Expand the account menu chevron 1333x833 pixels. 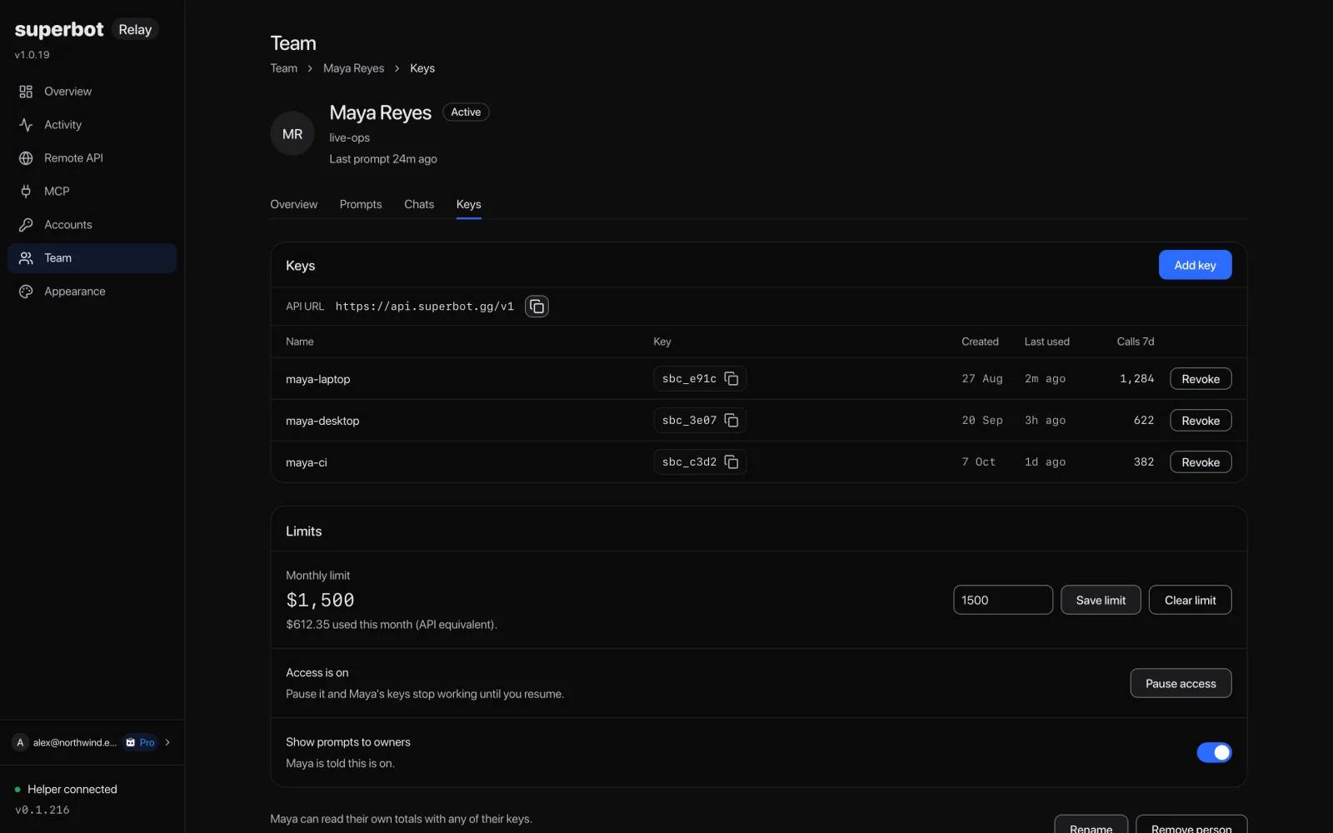point(167,742)
